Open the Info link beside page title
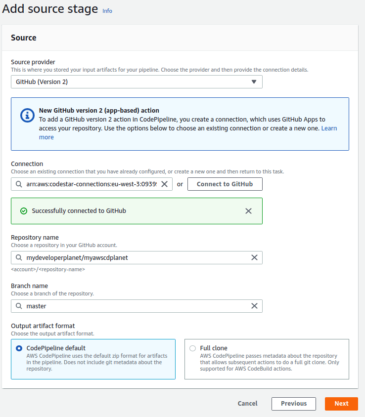Viewport: 365px width, 417px height. point(107,11)
